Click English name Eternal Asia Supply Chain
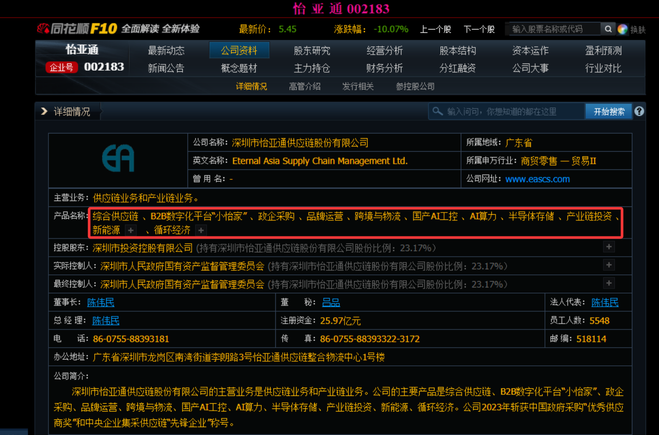The image size is (659, 435). [x=320, y=161]
